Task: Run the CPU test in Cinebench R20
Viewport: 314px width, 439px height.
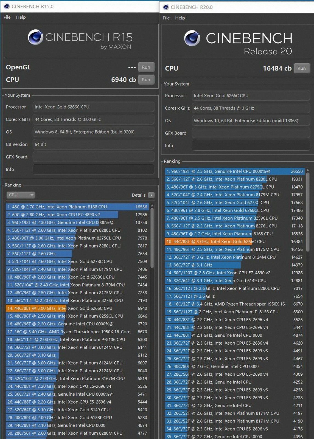Action: pyautogui.click(x=302, y=68)
